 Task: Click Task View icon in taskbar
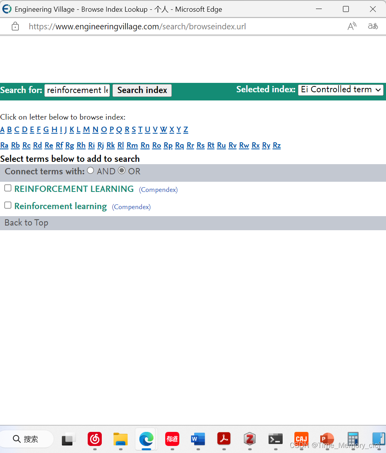[69, 439]
